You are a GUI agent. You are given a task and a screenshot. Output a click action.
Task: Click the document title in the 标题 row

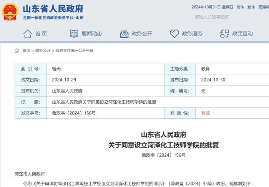(x=104, y=102)
